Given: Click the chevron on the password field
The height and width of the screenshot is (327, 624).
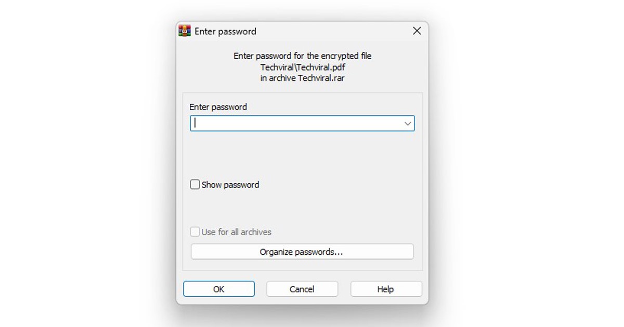Looking at the screenshot, I should [x=408, y=124].
